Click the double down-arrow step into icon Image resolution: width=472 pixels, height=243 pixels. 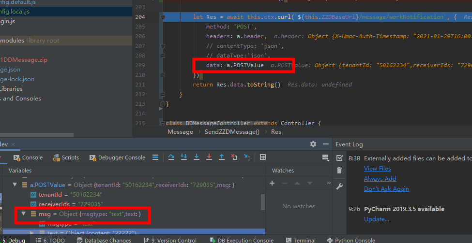point(184,157)
